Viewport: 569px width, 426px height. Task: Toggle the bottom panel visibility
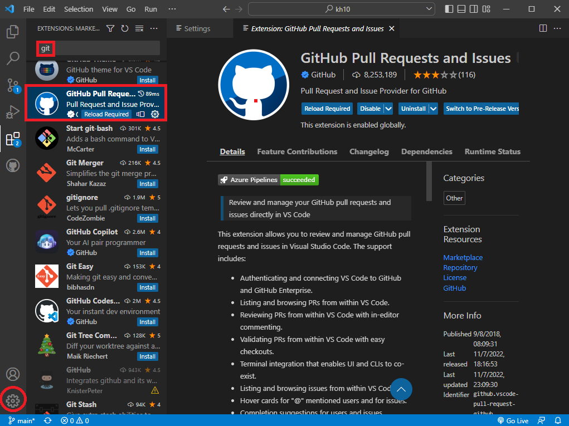(461, 9)
